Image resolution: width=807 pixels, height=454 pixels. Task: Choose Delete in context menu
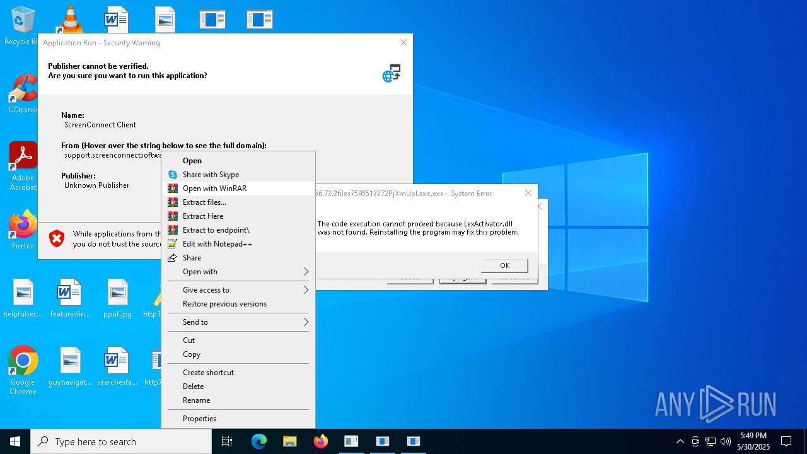[x=238, y=387]
